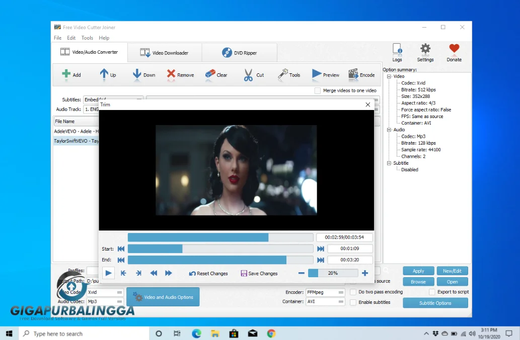520x340 pixels.
Task: Open the Help menu
Action: (104, 38)
